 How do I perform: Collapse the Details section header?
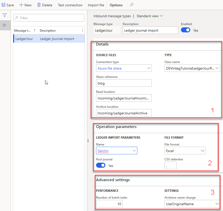pyautogui.click(x=102, y=44)
